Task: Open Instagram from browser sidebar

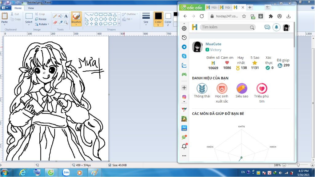Action: coord(184,97)
